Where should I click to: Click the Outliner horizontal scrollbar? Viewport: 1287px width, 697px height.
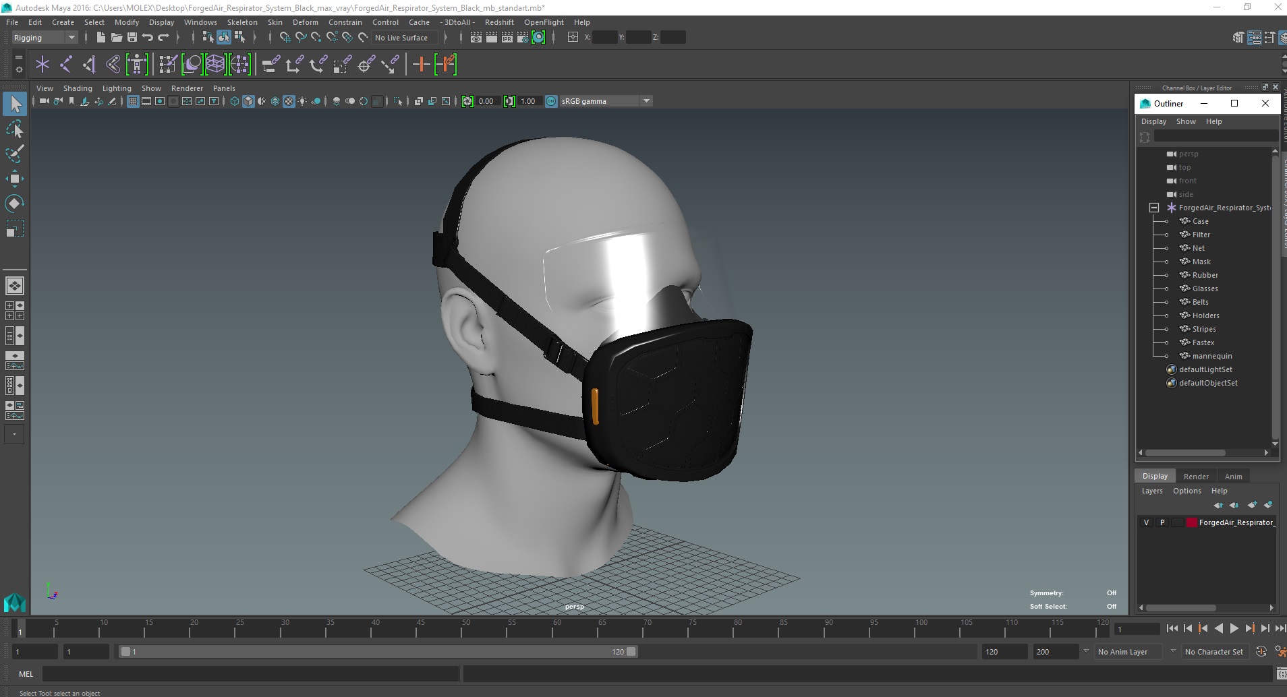click(x=1185, y=453)
